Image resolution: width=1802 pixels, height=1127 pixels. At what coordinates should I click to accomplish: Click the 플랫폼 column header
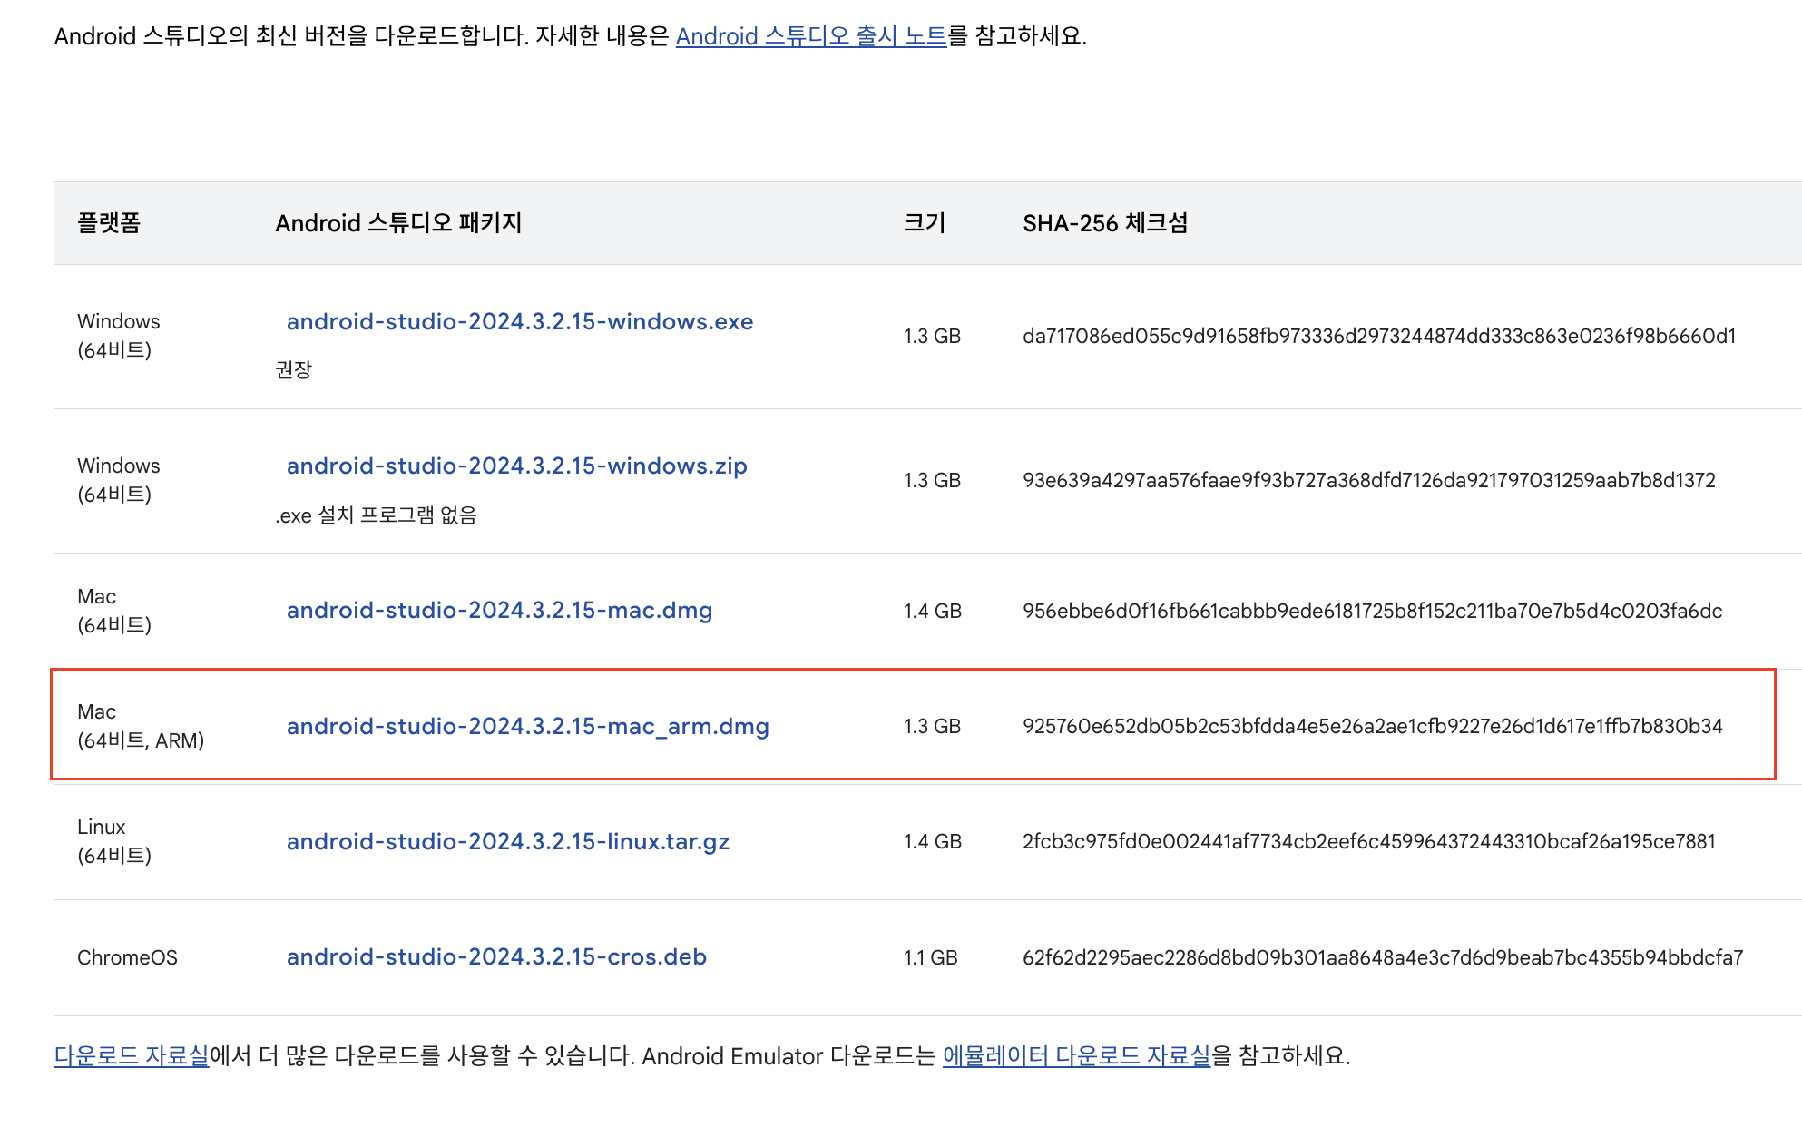[109, 223]
